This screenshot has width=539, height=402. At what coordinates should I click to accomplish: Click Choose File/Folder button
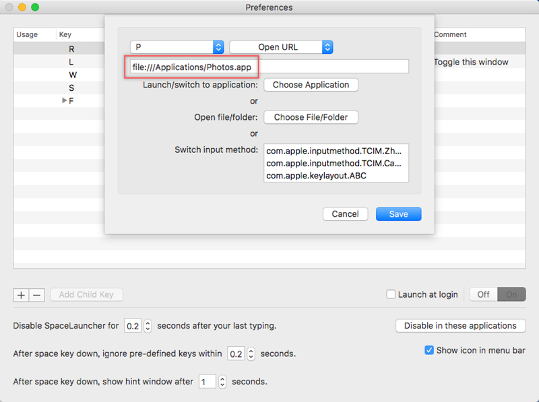(311, 117)
